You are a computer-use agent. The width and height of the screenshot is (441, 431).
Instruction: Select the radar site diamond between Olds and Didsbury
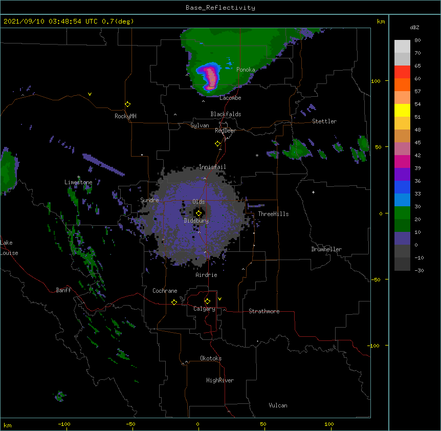coord(199,213)
